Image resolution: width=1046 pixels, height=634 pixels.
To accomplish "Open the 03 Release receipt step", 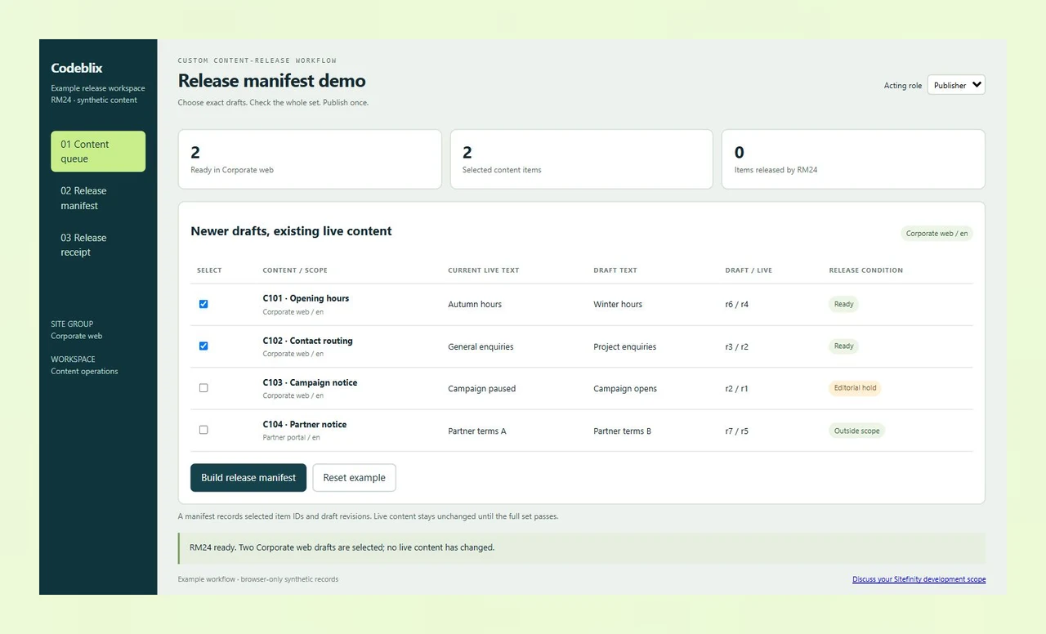I will point(98,245).
